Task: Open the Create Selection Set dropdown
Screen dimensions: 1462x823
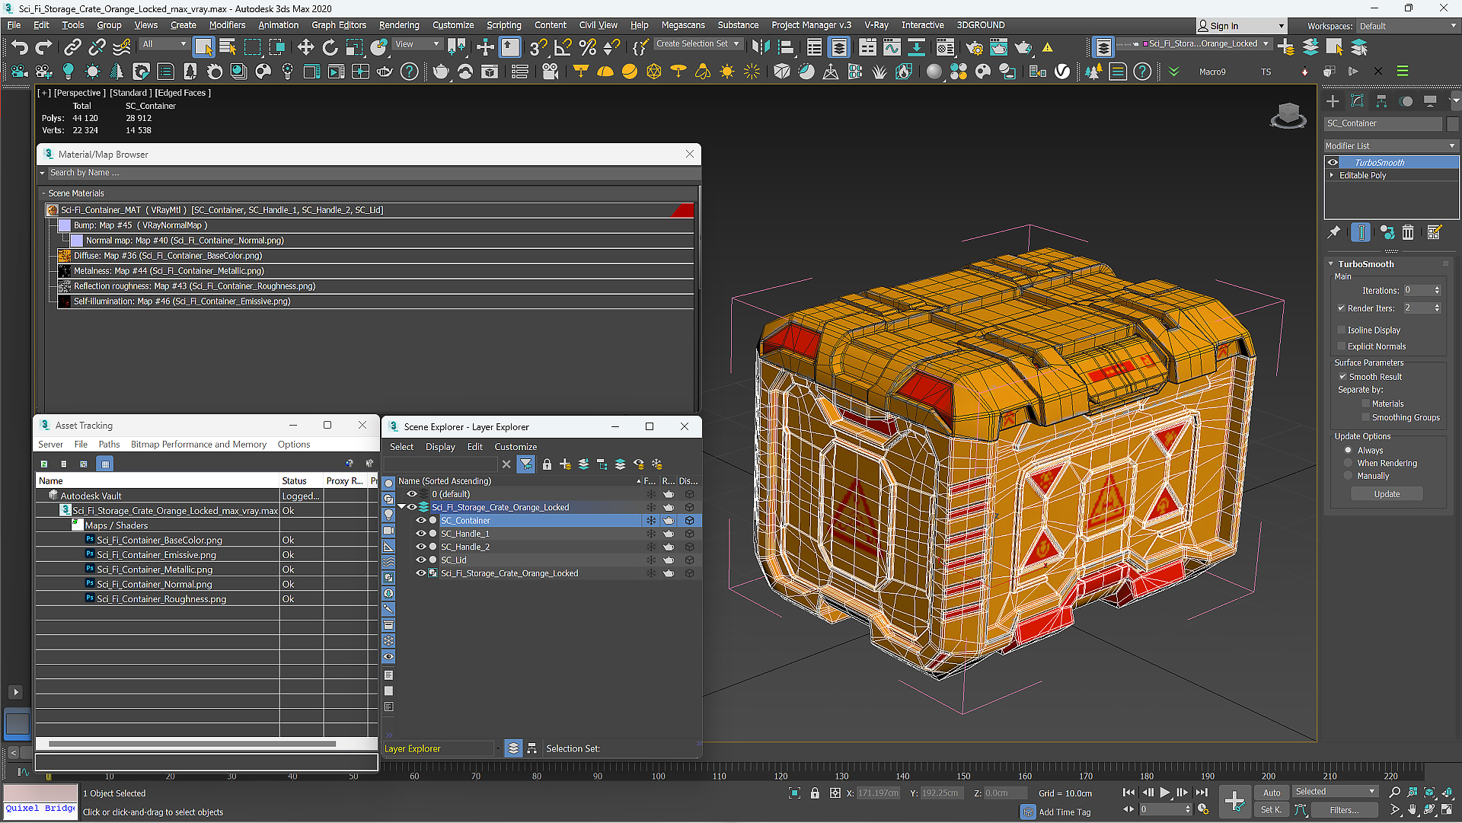Action: [698, 44]
